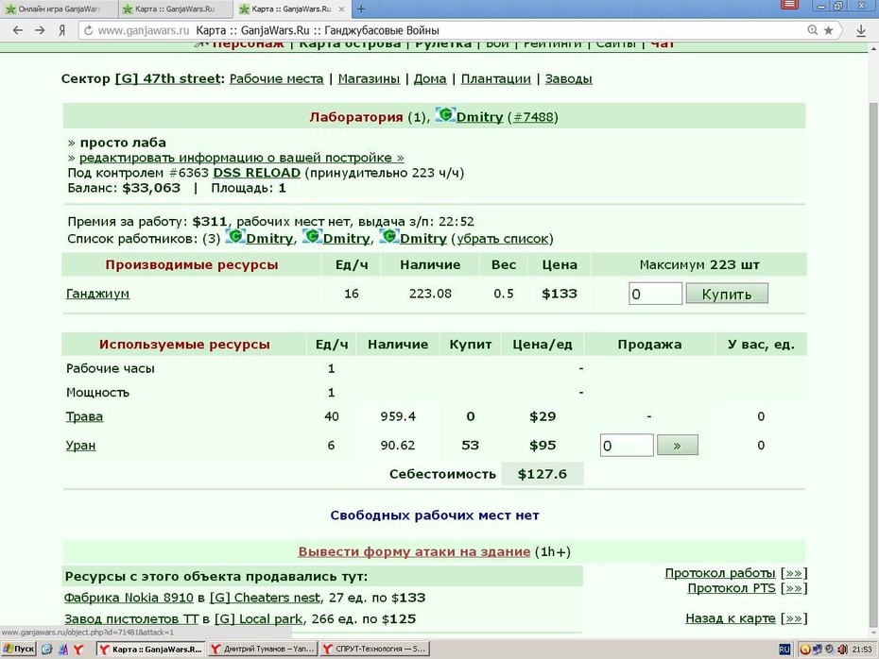879x659 pixels.
Task: Click the balance value '$33,063'
Action: pyautogui.click(x=151, y=188)
